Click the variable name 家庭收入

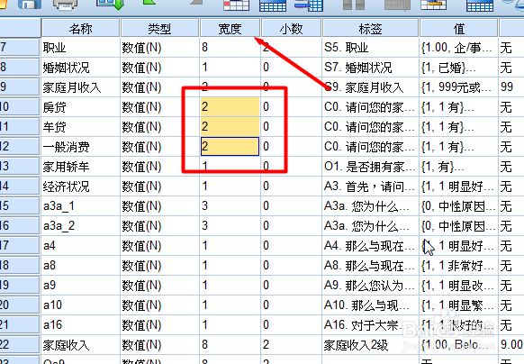(66, 344)
